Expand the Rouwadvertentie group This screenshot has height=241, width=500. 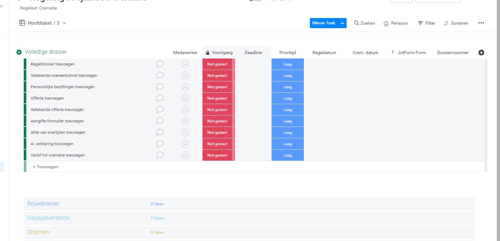(48, 218)
